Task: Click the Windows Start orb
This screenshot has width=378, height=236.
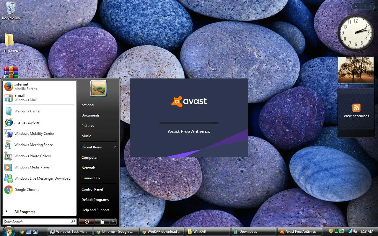Action: pyautogui.click(x=8, y=231)
